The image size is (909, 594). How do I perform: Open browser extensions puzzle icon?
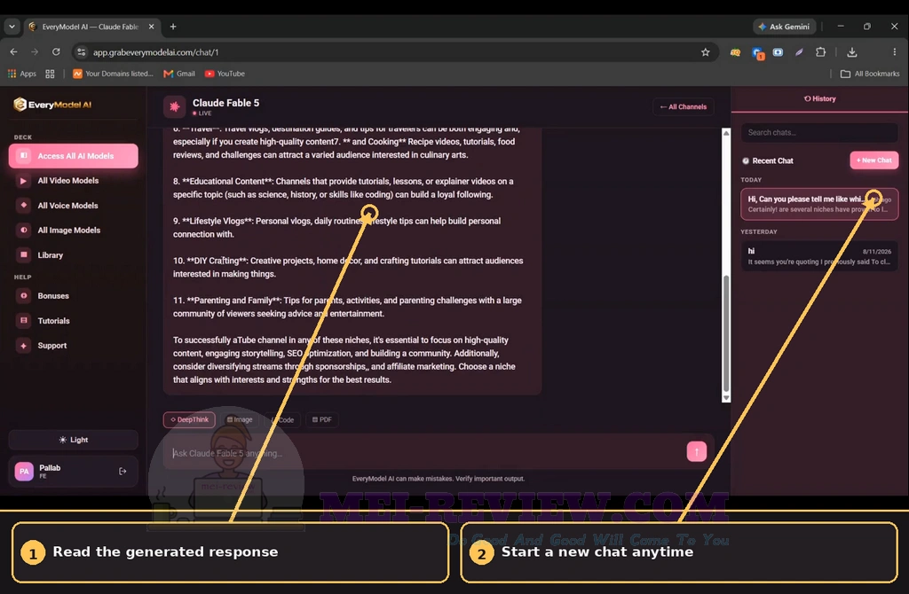(x=820, y=52)
